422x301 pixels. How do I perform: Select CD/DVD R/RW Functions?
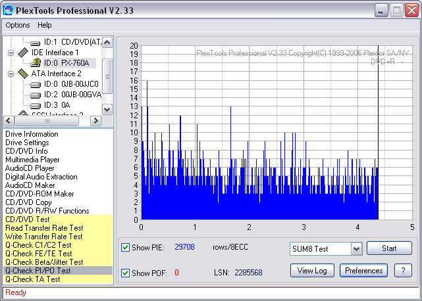(47, 211)
